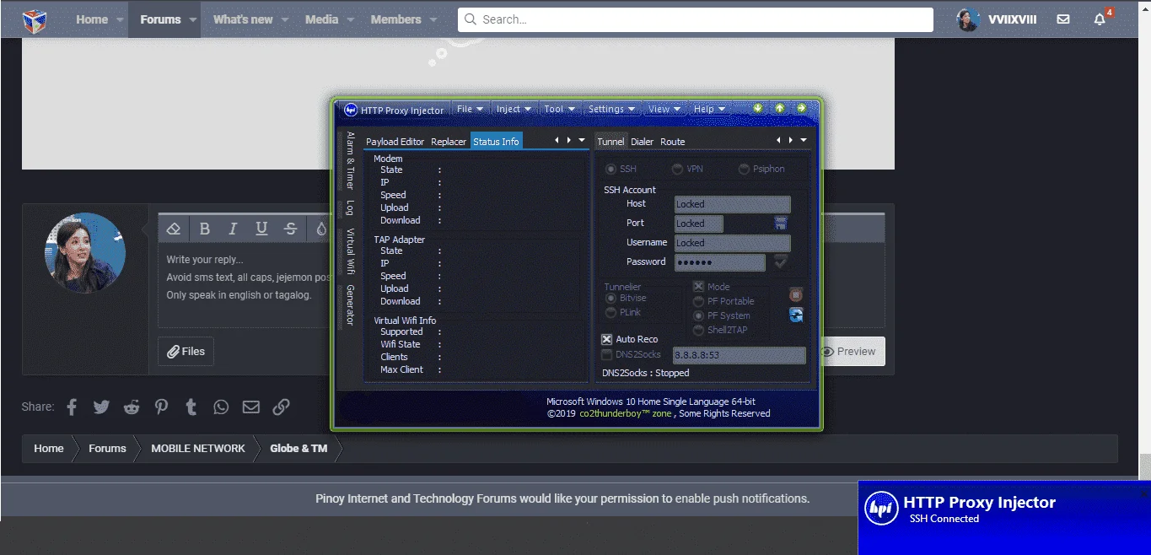This screenshot has width=1151, height=555.
Task: Toggle Italic formatting in reply editor
Action: coord(233,229)
